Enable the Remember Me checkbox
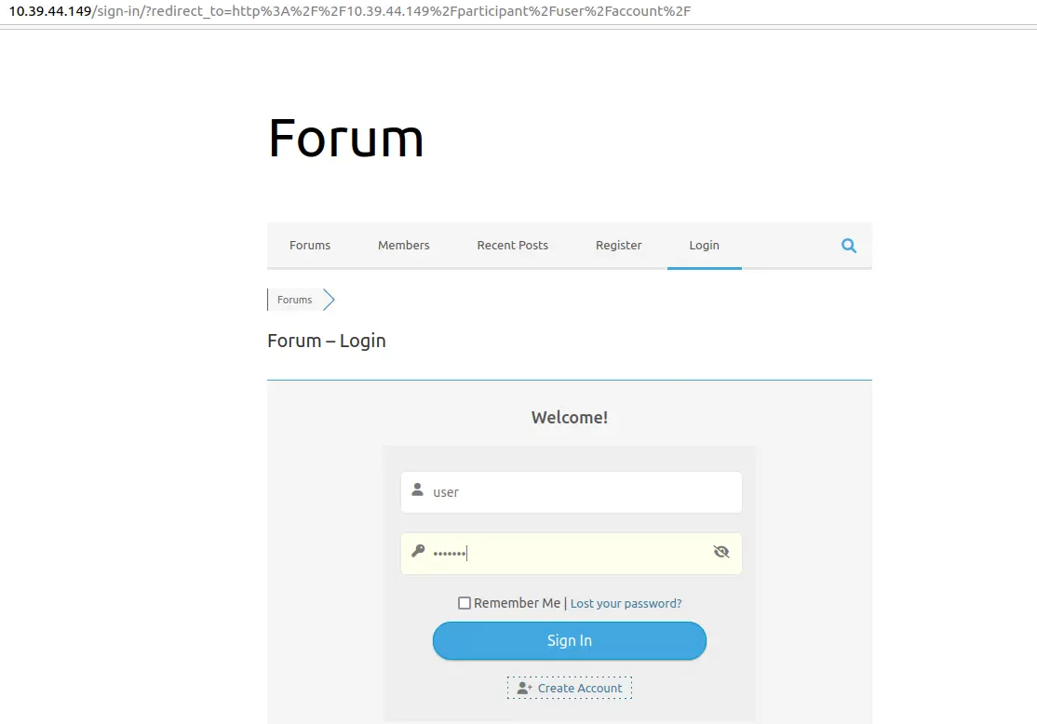Image resolution: width=1037 pixels, height=724 pixels. tap(465, 603)
